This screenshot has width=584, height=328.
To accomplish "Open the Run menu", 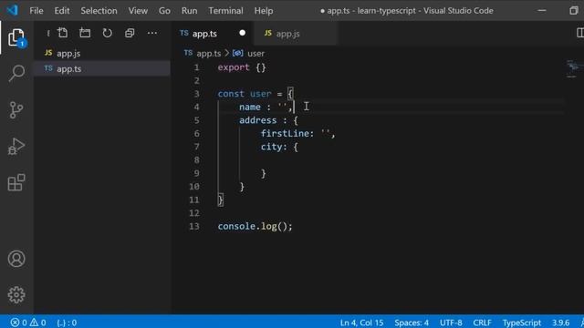I will pyautogui.click(x=189, y=11).
